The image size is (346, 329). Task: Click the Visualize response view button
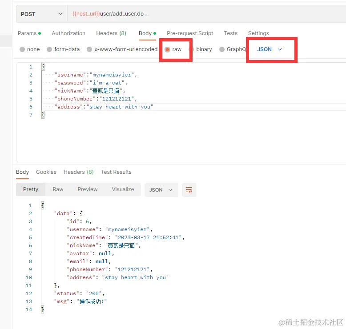click(x=123, y=189)
